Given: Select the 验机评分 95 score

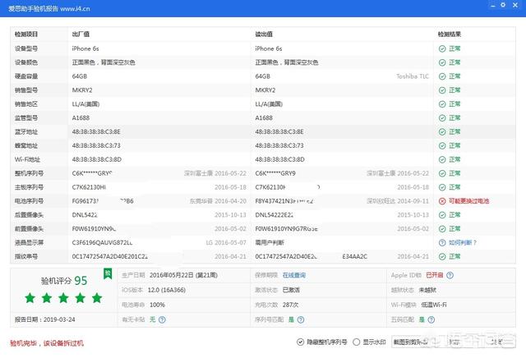Looking at the screenshot, I should click(x=64, y=281).
